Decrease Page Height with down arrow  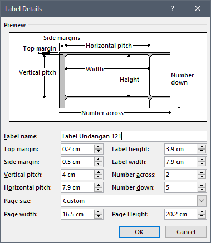pyautogui.click(x=202, y=216)
